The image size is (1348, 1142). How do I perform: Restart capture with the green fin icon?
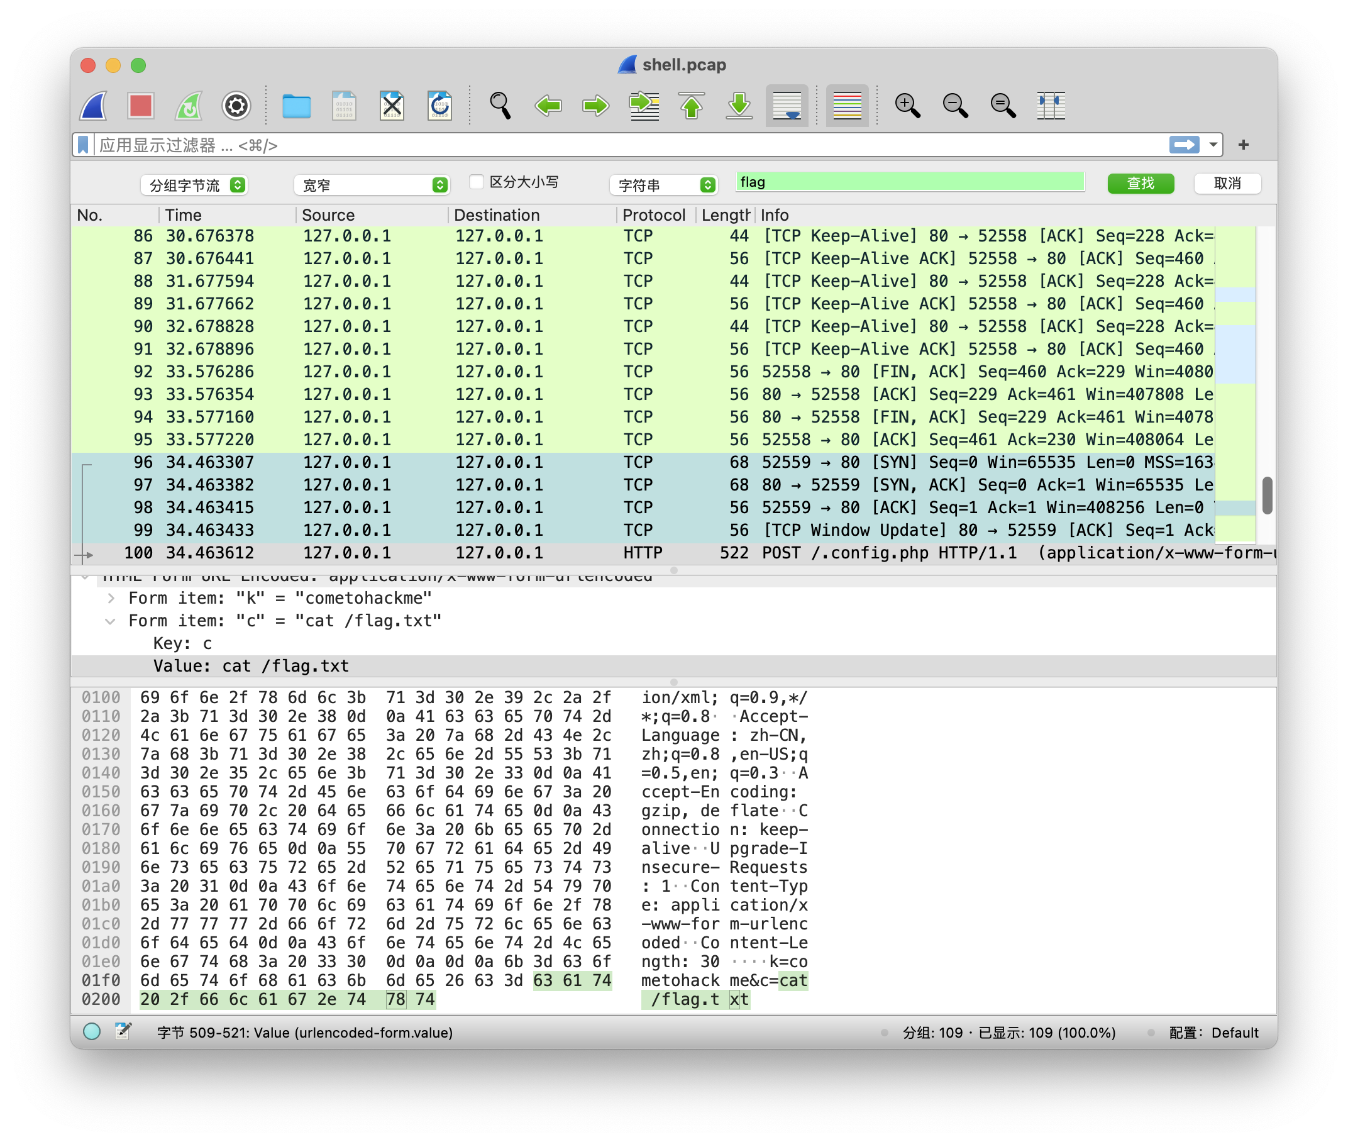189,106
